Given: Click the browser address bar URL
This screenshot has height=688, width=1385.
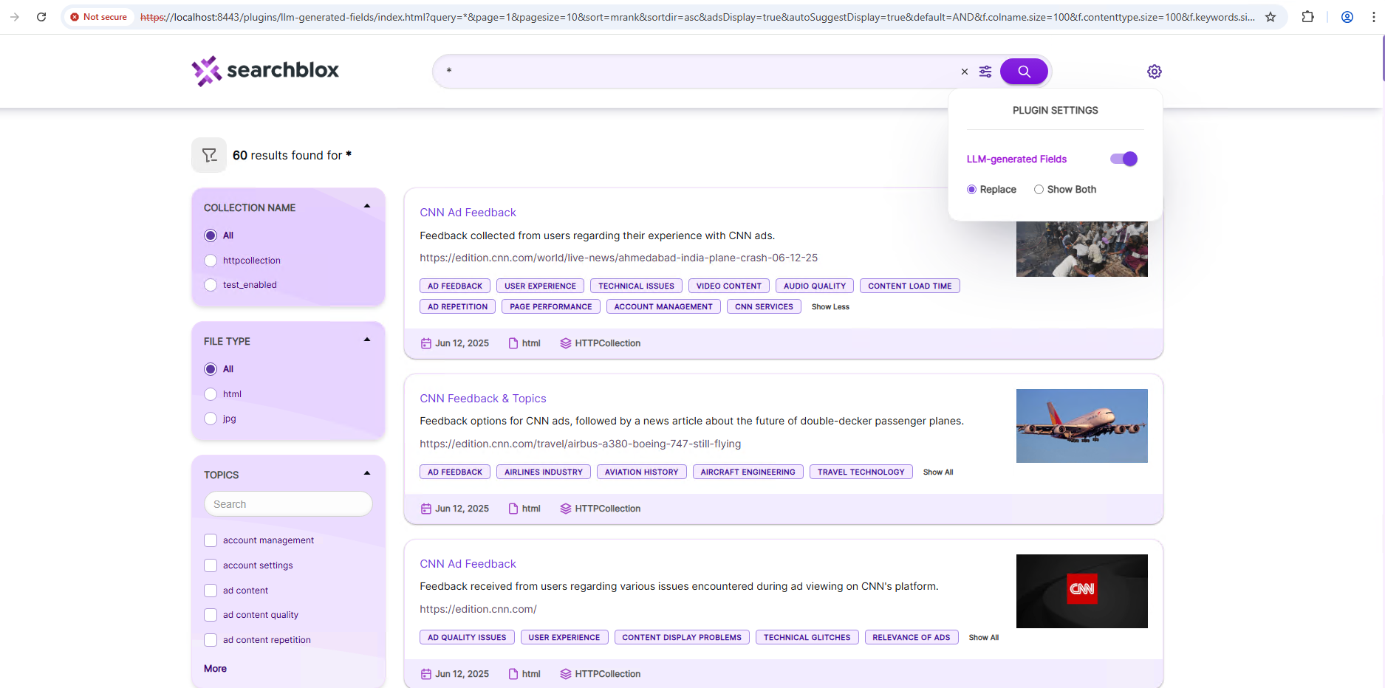Looking at the screenshot, I should tap(697, 16).
